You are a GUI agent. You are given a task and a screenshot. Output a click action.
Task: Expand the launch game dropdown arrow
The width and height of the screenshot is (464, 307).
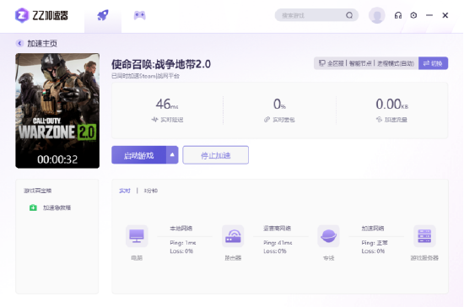[x=172, y=155]
